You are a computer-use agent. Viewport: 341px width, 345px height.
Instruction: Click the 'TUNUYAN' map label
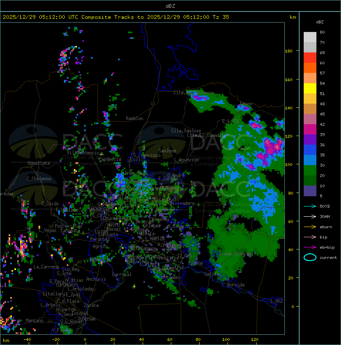[x=87, y=319]
